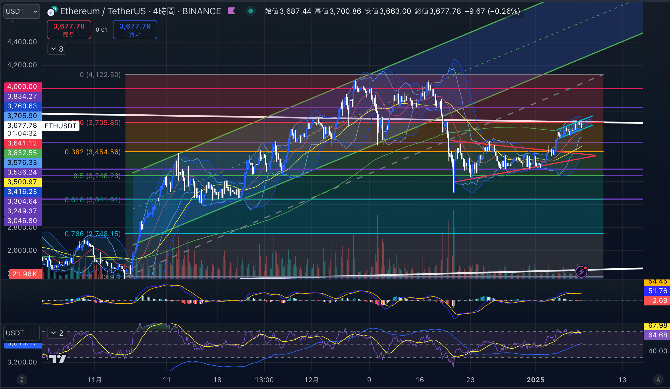Click the 3,536.24 purple price label
Viewport: 670px width, 389px height.
(x=23, y=172)
